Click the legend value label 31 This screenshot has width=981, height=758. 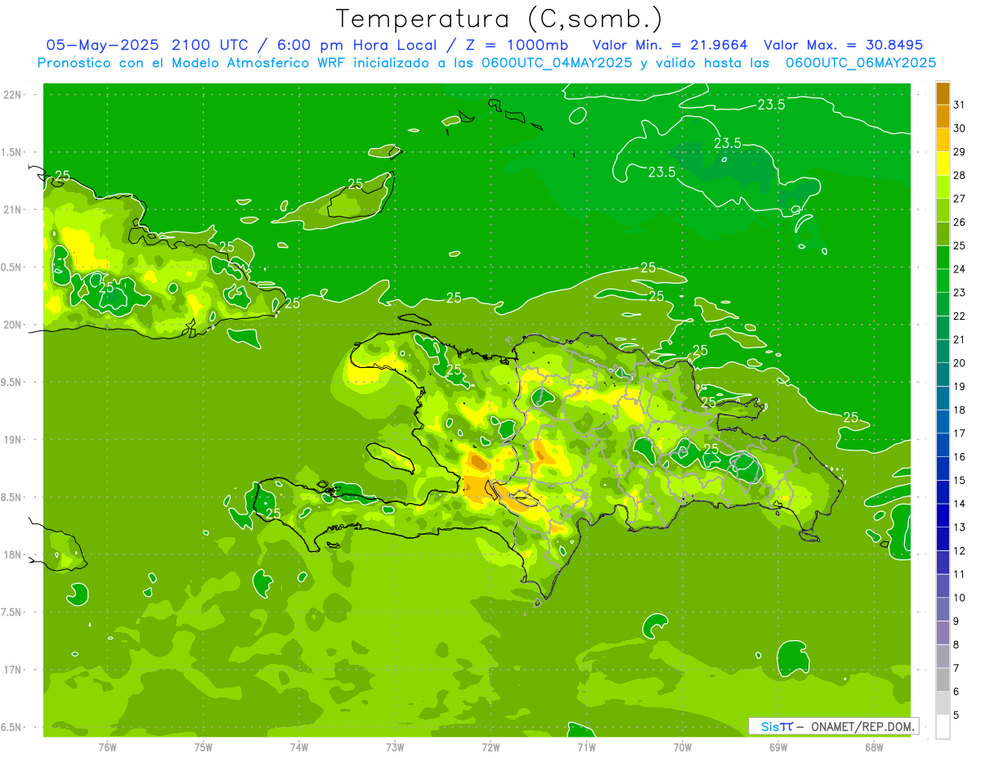960,105
